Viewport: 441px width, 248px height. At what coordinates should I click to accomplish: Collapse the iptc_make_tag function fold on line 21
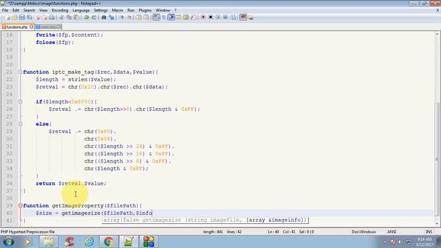tap(20, 72)
